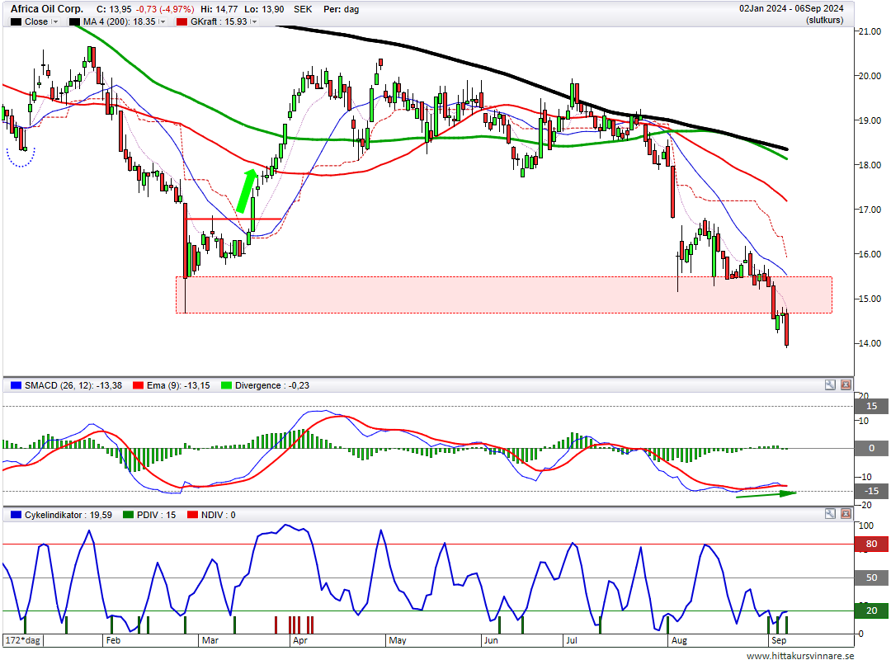This screenshot has height=660, width=891.
Task: Click the red GKraft color swatch
Action: tap(181, 21)
